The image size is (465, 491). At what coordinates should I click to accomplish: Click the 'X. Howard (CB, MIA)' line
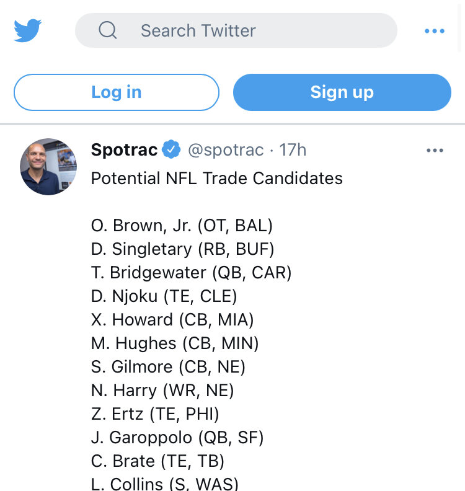172,320
